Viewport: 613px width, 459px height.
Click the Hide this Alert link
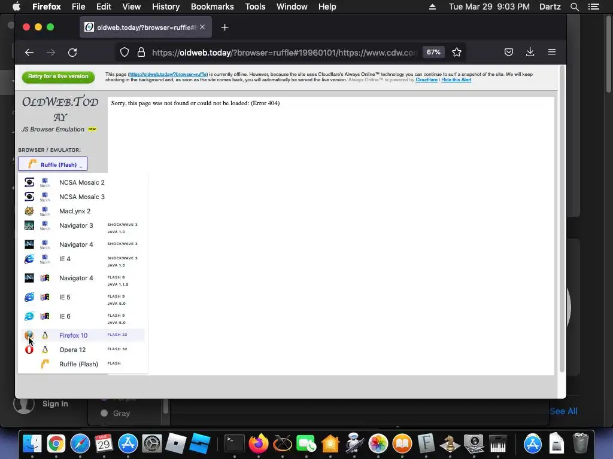456,79
